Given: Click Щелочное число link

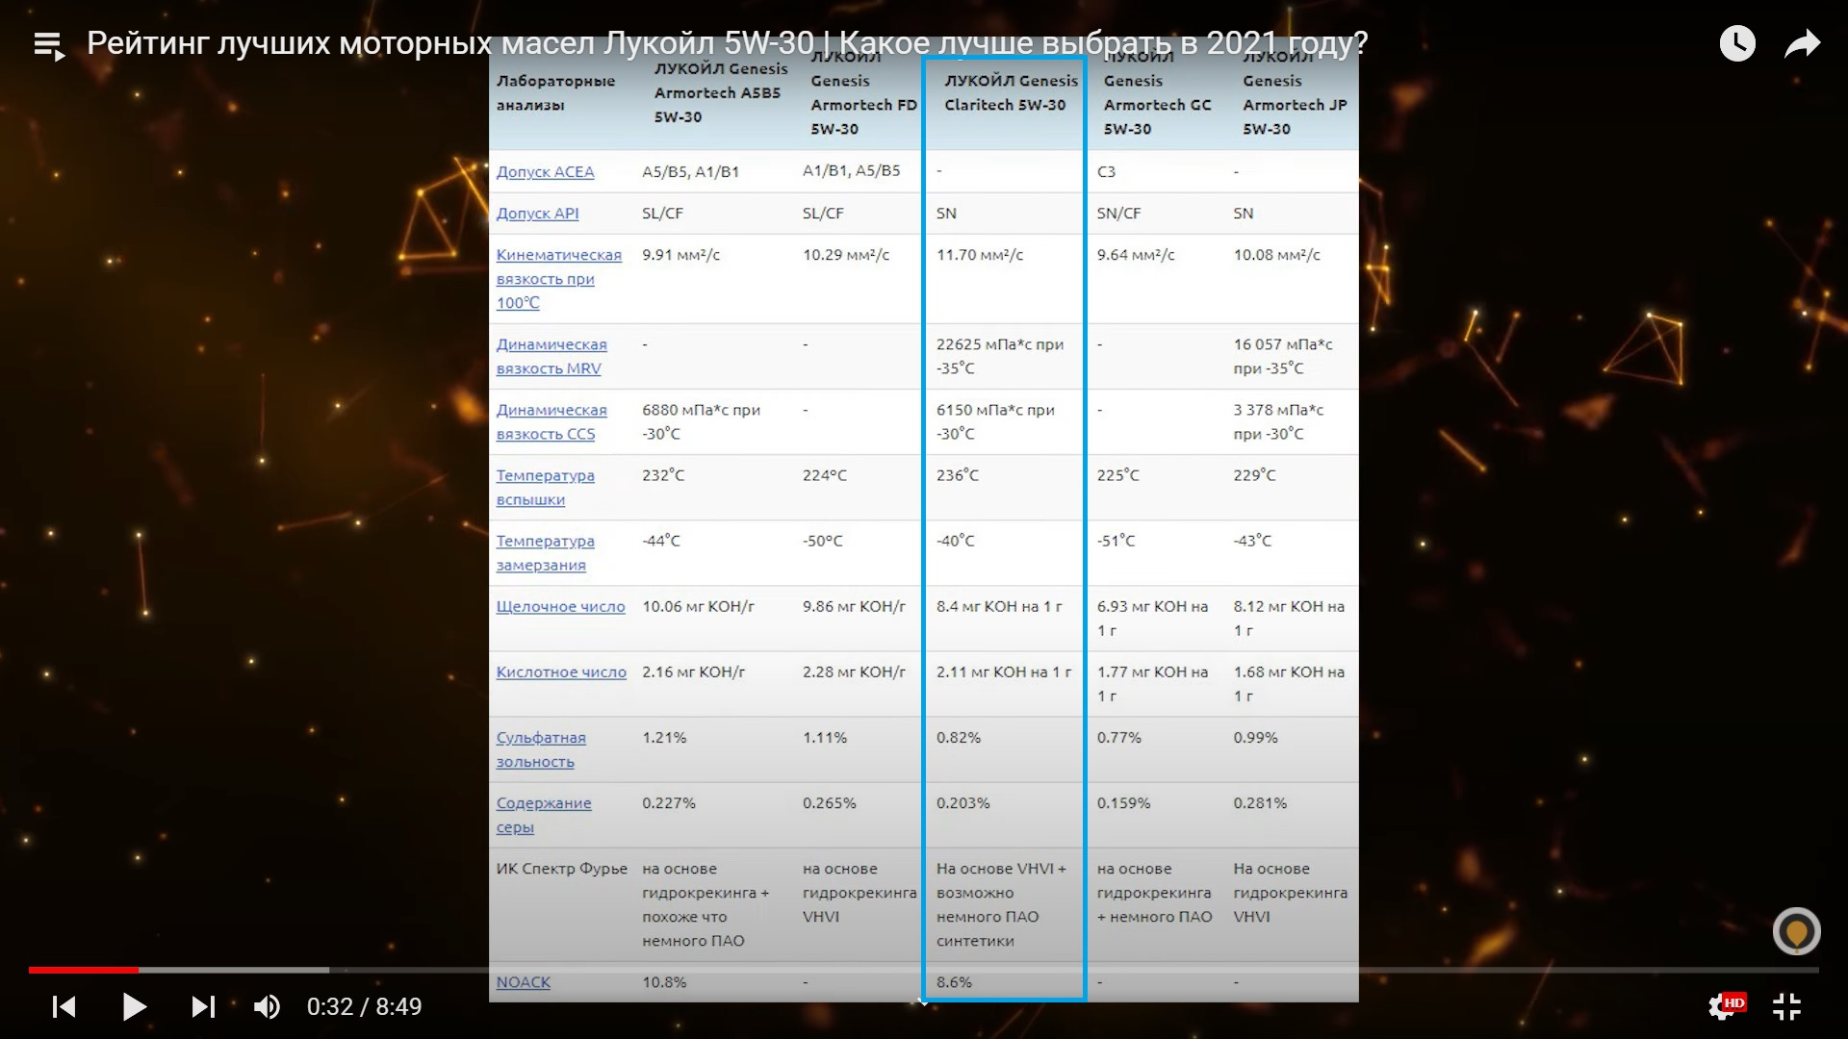Looking at the screenshot, I should (x=560, y=606).
